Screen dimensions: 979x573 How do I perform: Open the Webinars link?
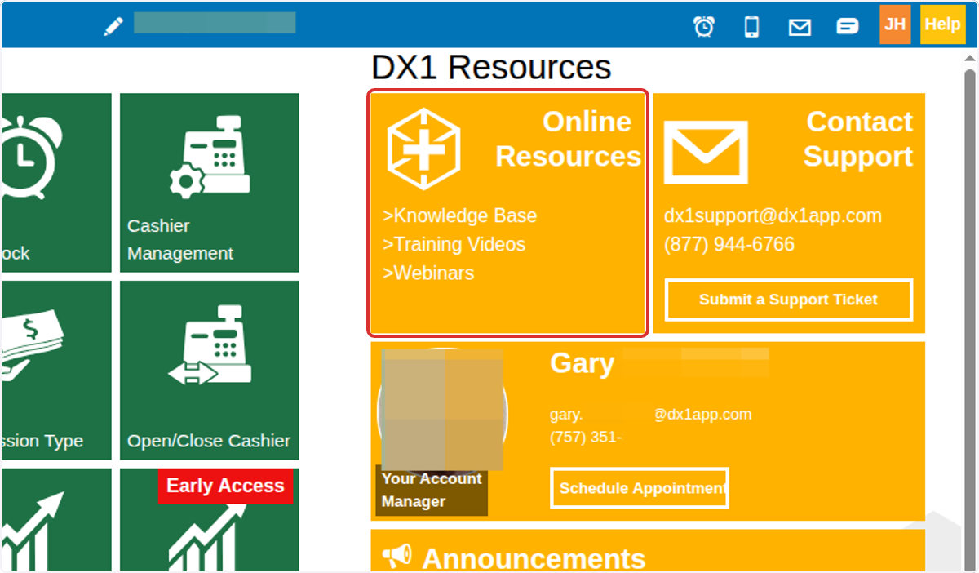[428, 273]
